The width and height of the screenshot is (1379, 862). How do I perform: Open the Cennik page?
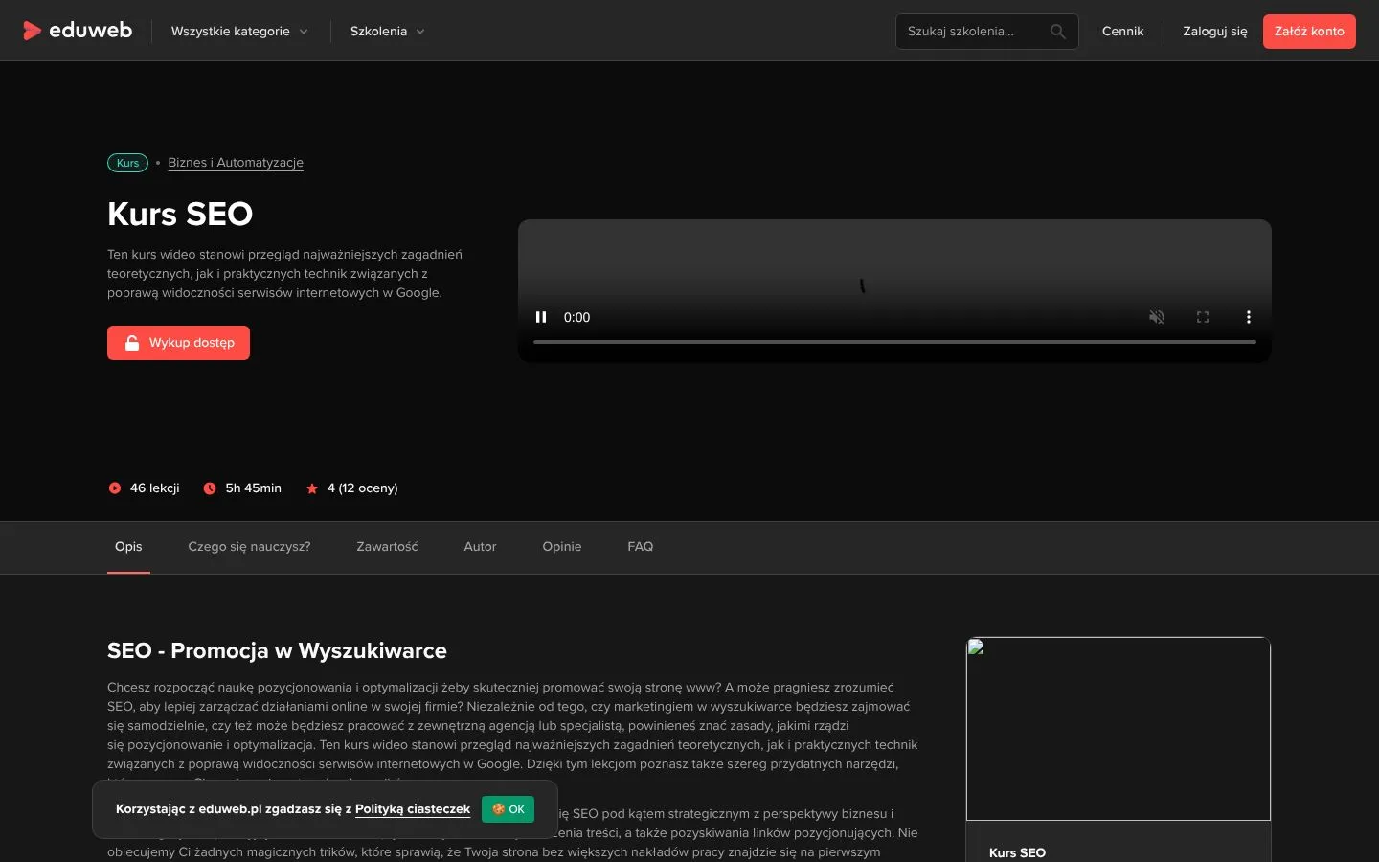[1122, 32]
